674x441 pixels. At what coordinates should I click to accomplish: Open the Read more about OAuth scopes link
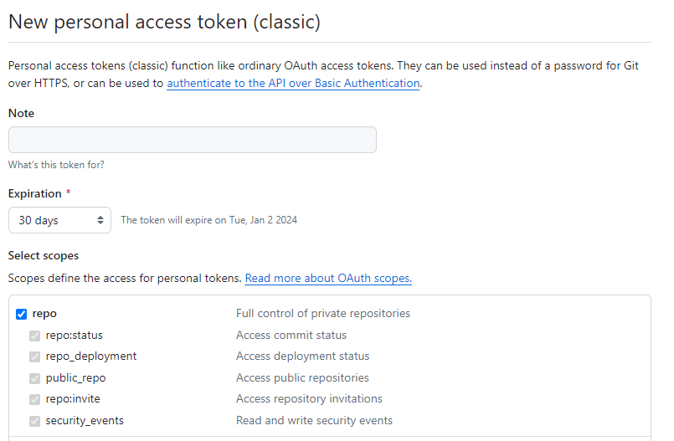pos(328,279)
